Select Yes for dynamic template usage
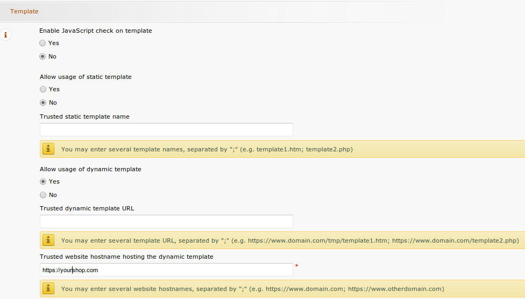Image resolution: width=525 pixels, height=299 pixels. (42, 181)
